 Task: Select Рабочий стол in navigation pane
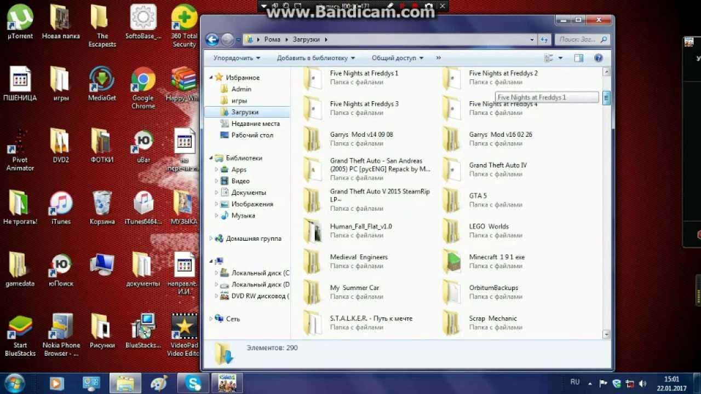(x=252, y=135)
